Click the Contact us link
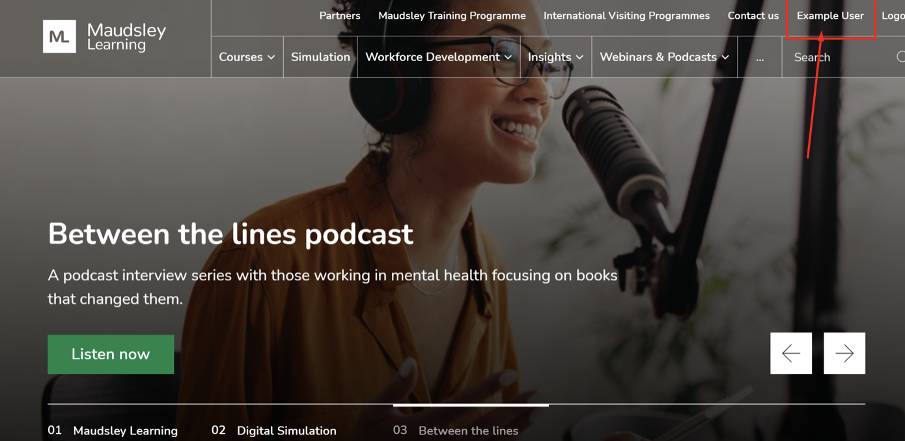Screen dimensions: 905x441 (753, 16)
